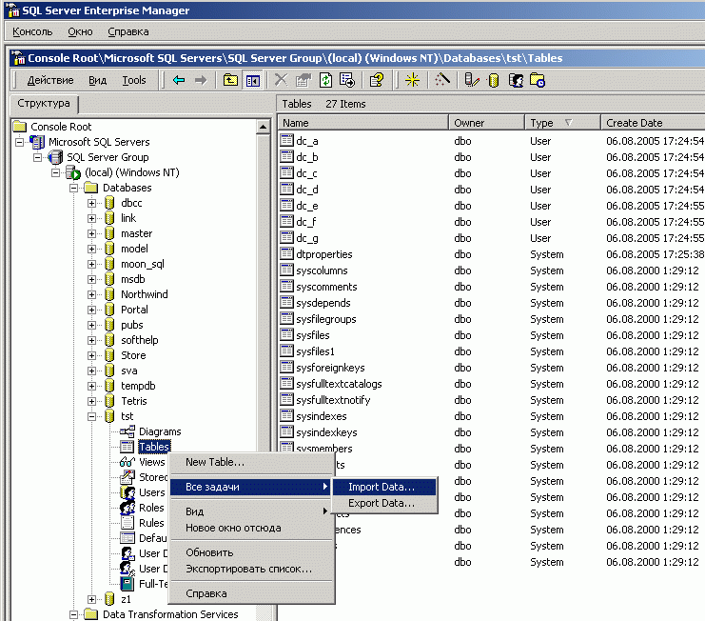Click the New (yellow star) toolbar icon
The width and height of the screenshot is (705, 621).
click(x=412, y=81)
